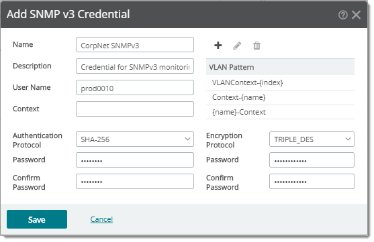374x242 pixels.
Task: Select the Context-{name} pattern row
Action: point(280,97)
